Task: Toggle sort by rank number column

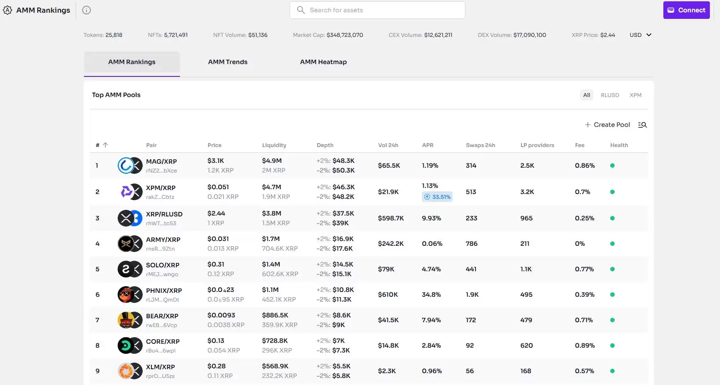Action: [x=101, y=145]
